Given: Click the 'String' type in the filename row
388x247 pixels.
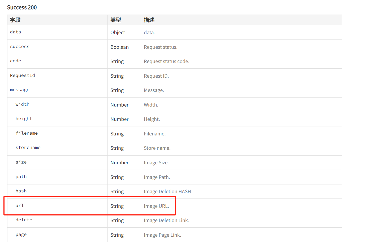Looking at the screenshot, I should 117,134.
